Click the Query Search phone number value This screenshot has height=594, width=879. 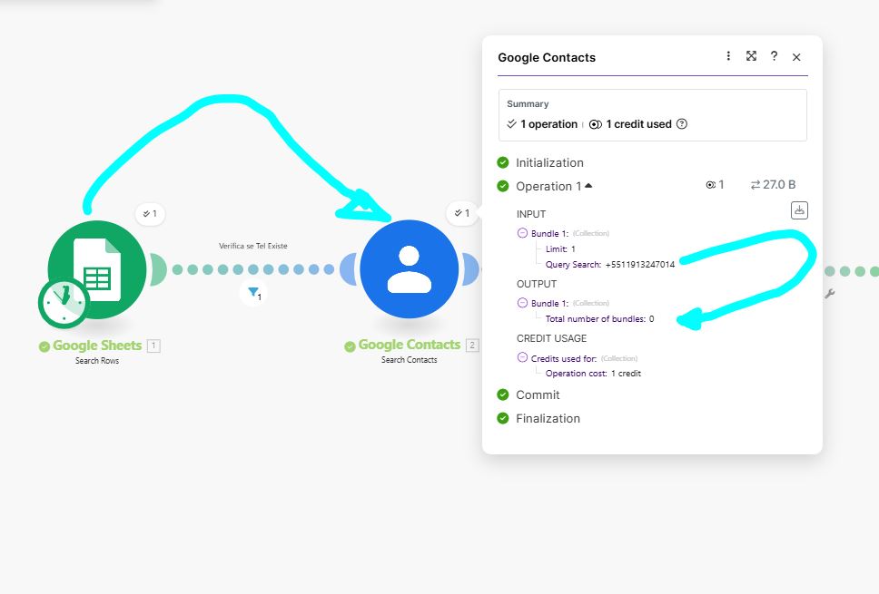tap(640, 264)
